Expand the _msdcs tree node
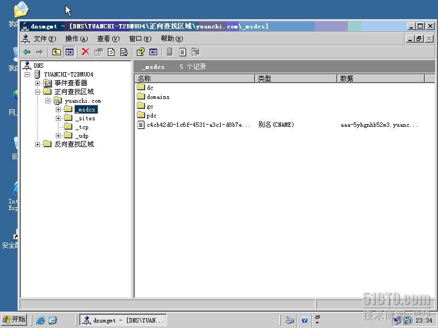 59,109
